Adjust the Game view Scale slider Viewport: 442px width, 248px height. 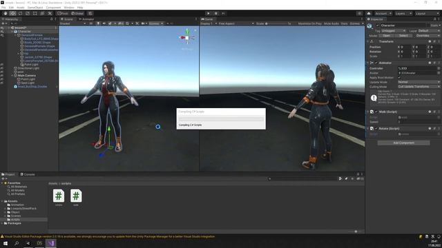click(x=276, y=23)
